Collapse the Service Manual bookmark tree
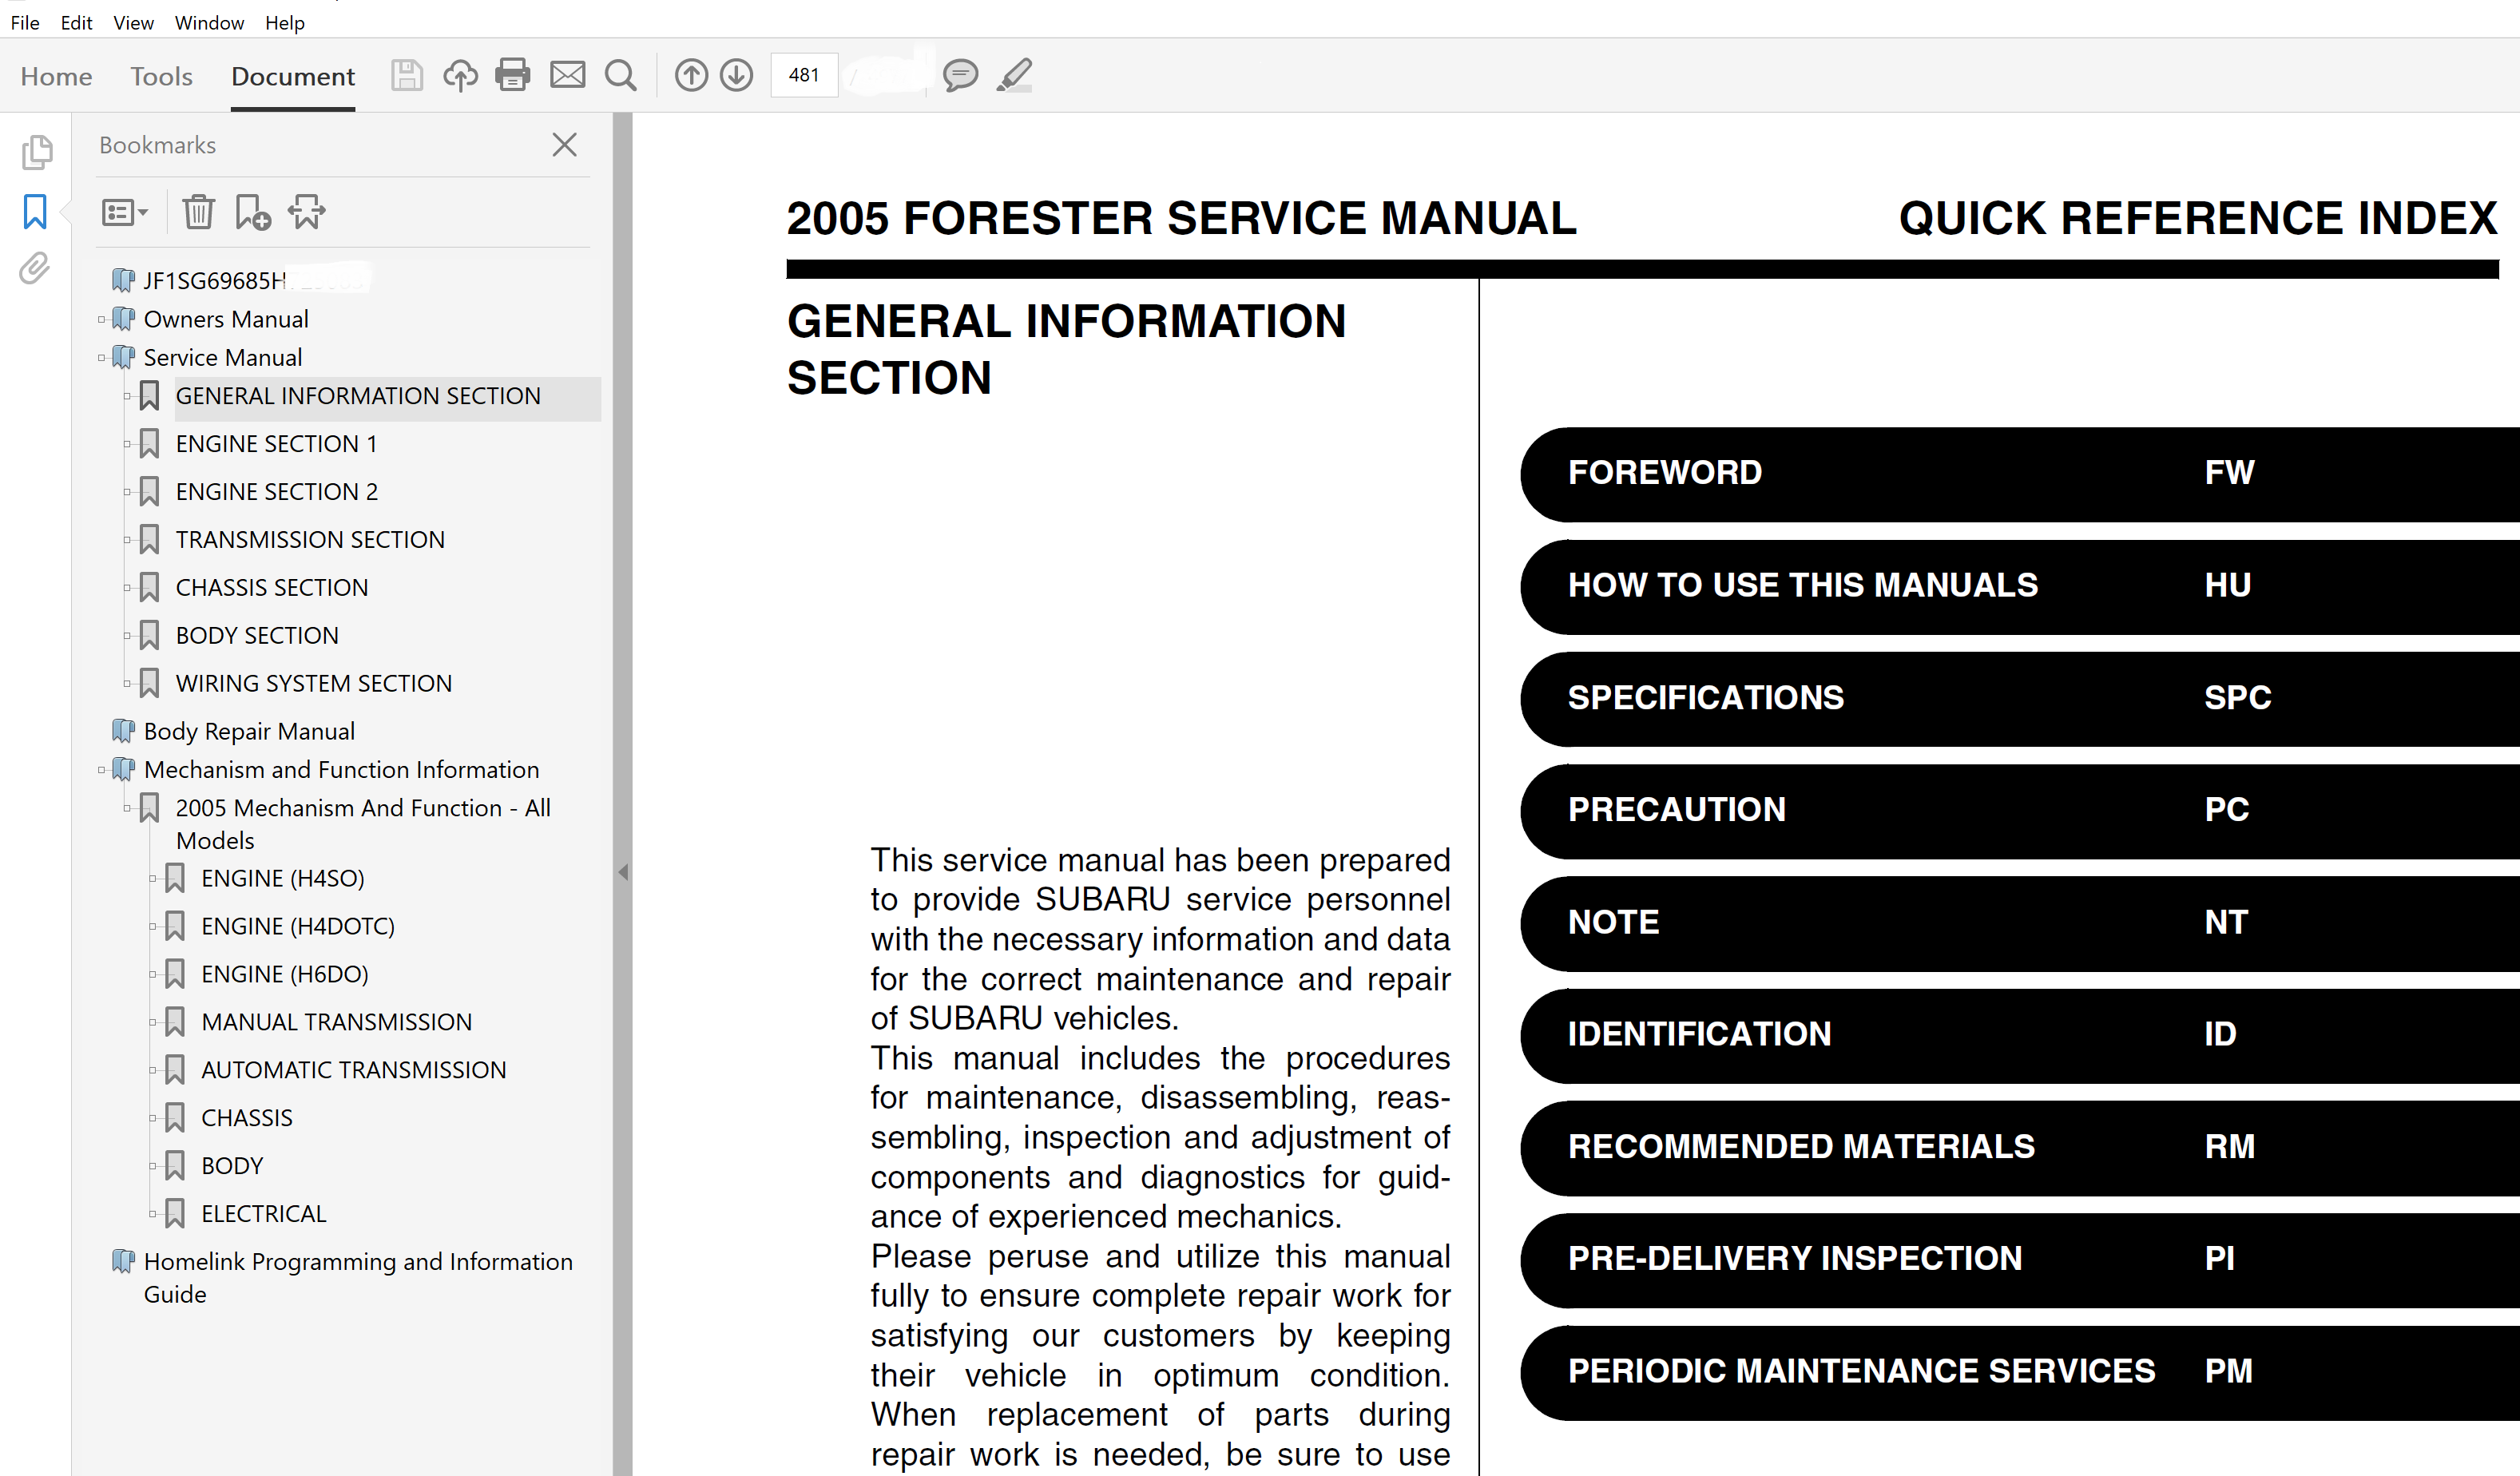This screenshot has height=1476, width=2520. pos(101,358)
